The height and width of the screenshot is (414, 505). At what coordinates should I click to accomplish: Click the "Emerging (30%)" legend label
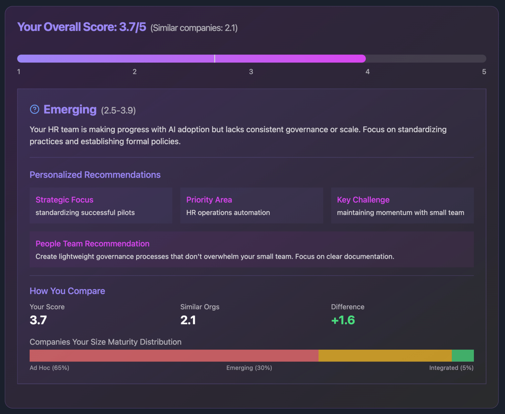click(249, 368)
